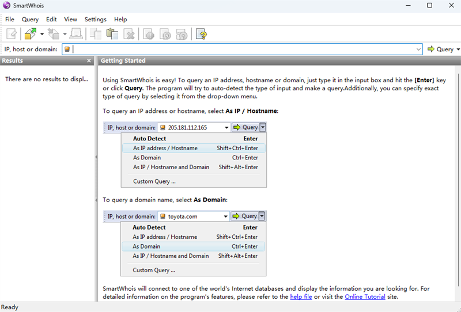Image resolution: width=461 pixels, height=312 pixels.
Task: Open help via the question mark icon
Action: point(201,35)
